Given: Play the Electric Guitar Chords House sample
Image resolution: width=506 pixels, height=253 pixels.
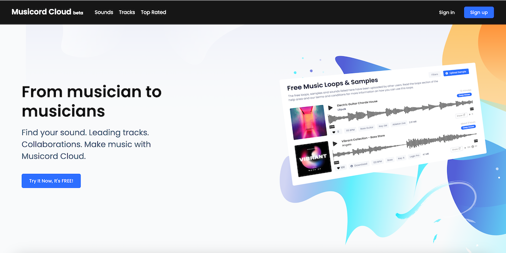Looking at the screenshot, I should click(331, 108).
